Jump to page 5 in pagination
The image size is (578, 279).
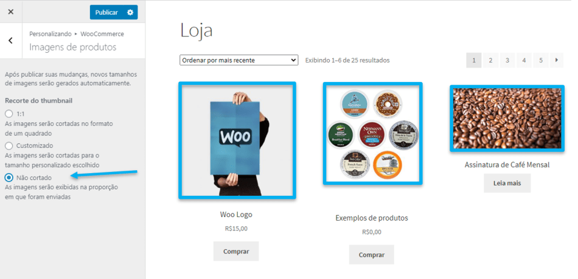click(541, 60)
